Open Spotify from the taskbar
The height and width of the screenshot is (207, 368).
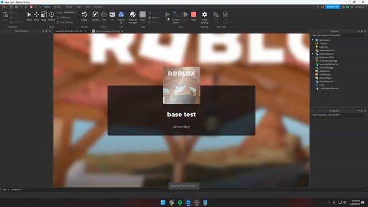coord(180,202)
